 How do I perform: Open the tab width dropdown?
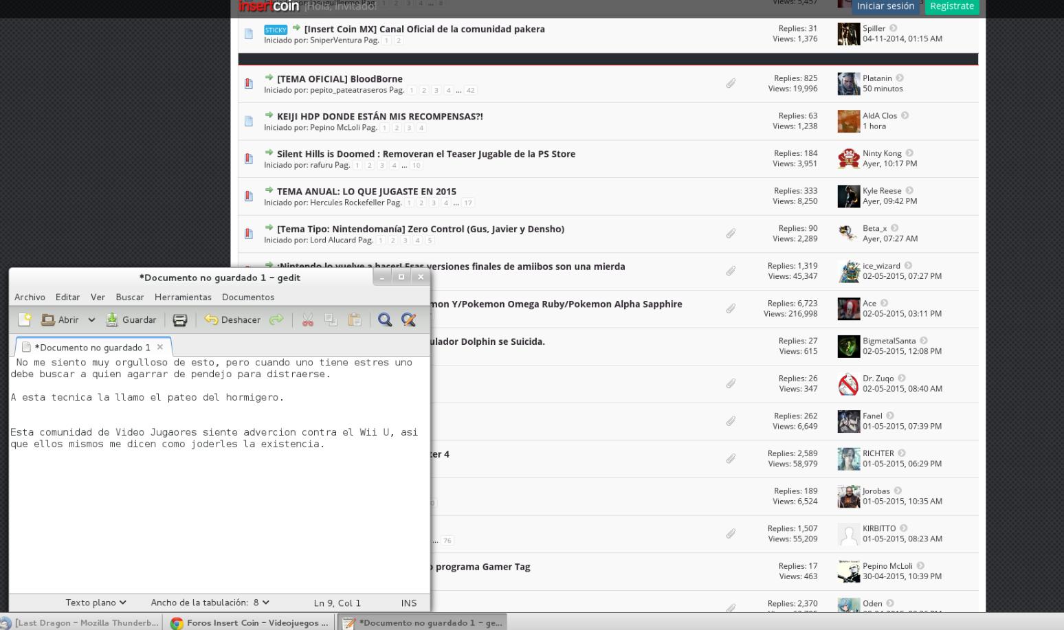210,603
